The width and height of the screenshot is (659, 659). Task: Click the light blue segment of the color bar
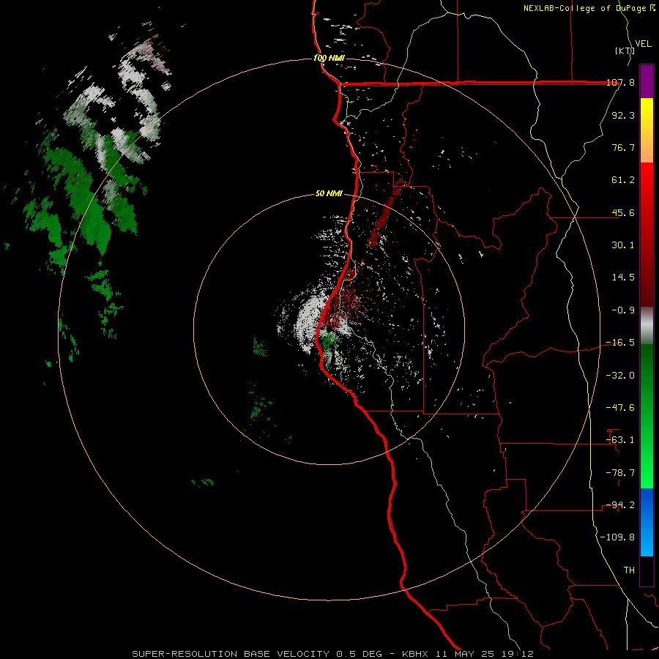647,540
